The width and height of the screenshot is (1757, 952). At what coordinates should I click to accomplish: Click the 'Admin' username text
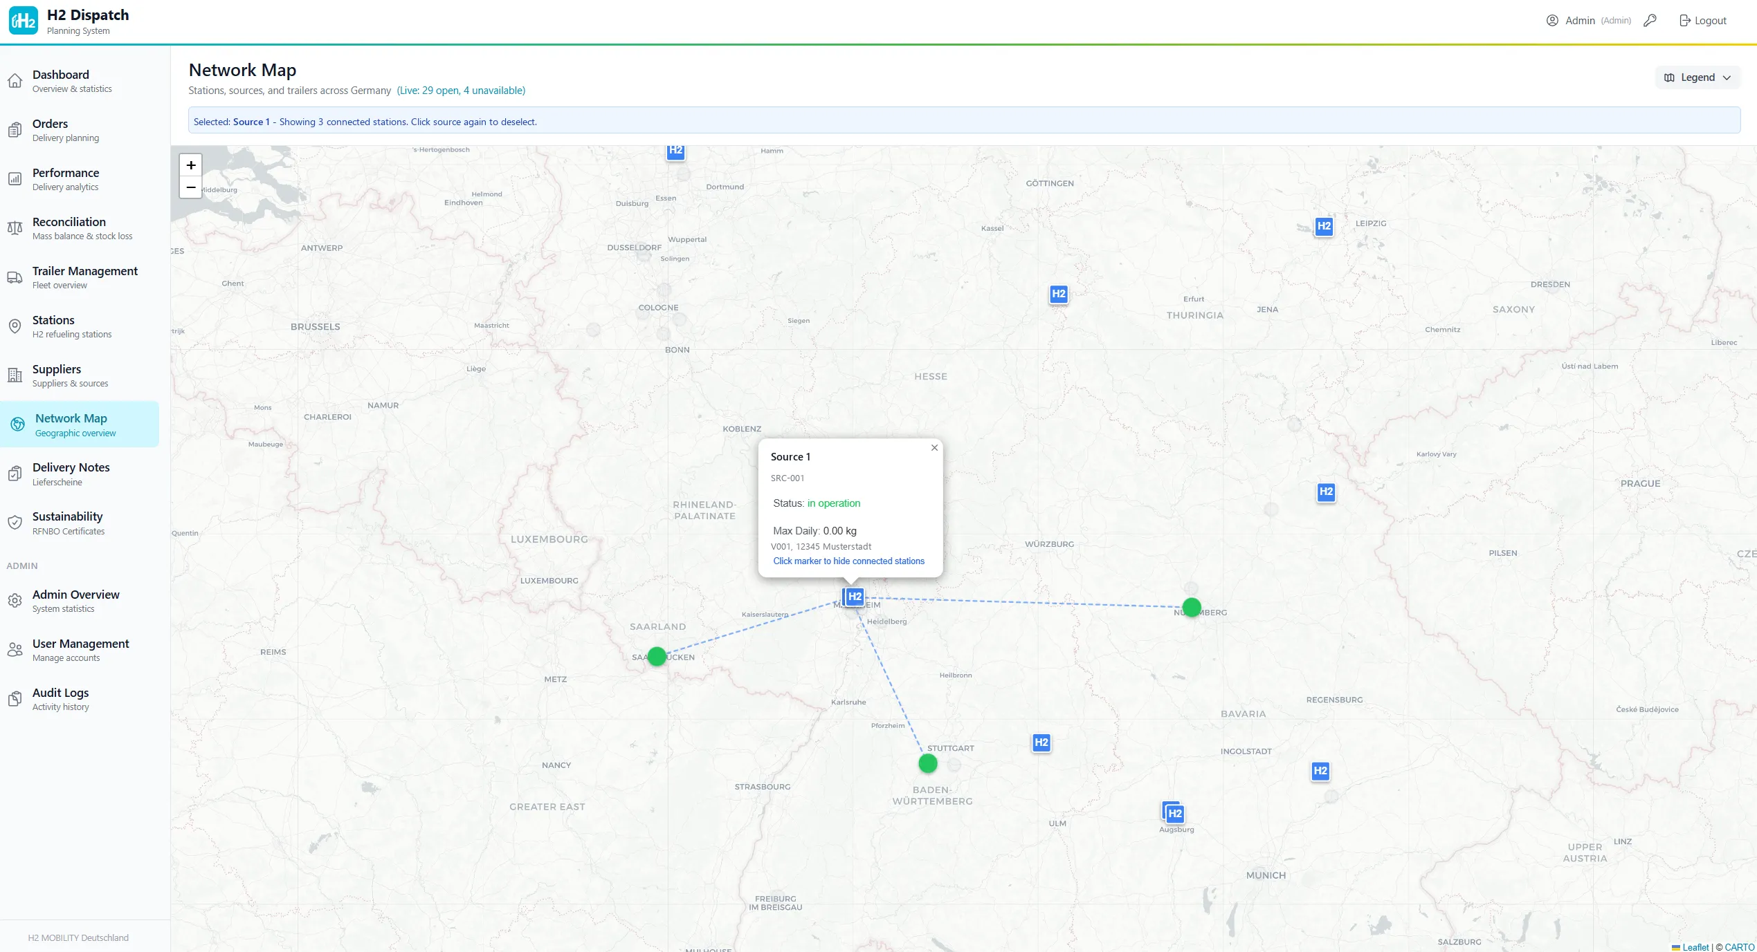coord(1580,21)
